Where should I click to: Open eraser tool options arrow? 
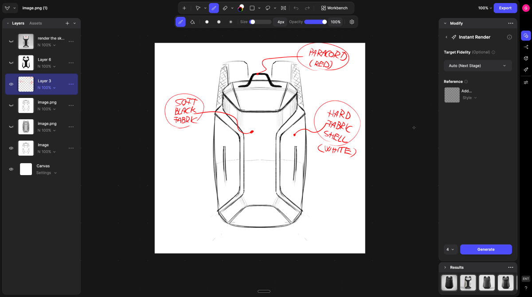(x=232, y=8)
